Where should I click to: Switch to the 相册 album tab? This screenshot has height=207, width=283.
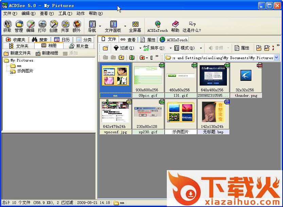49,46
